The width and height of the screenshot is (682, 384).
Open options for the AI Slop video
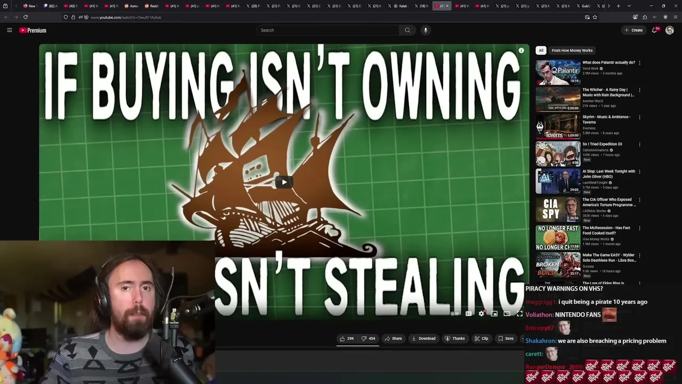pos(639,172)
